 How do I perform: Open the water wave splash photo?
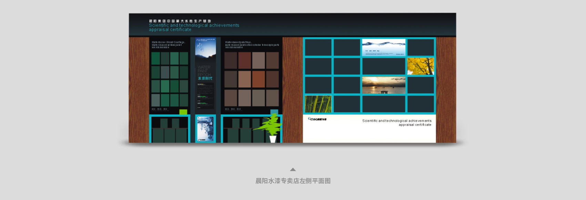pos(384,47)
